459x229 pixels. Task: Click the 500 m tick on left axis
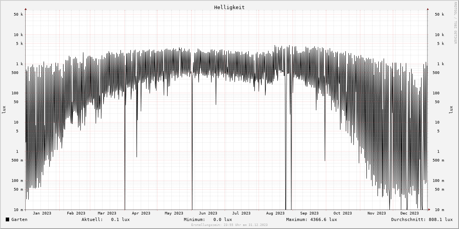click(x=17, y=160)
